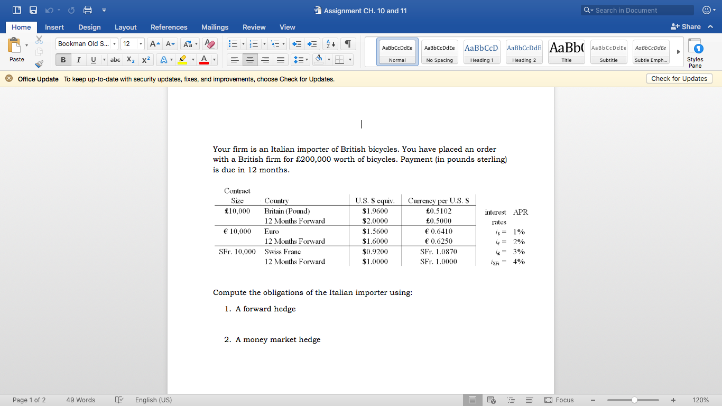Center align the text
The width and height of the screenshot is (722, 406).
click(x=249, y=60)
